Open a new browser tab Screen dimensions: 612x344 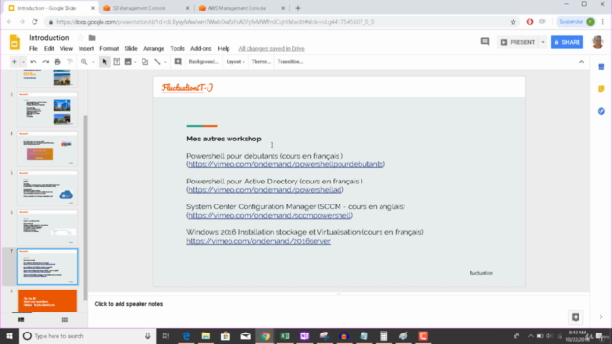point(298,8)
